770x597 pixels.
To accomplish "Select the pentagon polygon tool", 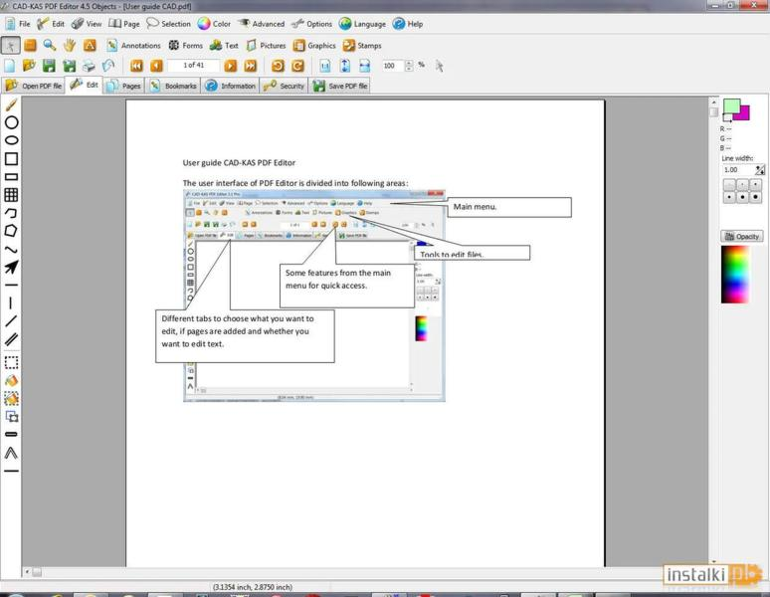I will pos(11,231).
